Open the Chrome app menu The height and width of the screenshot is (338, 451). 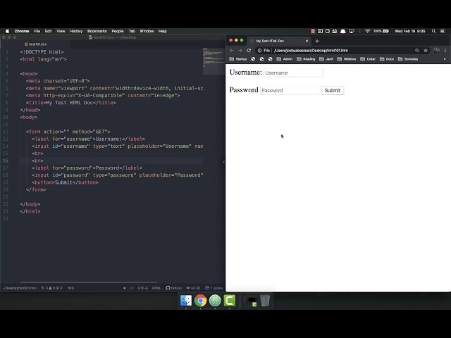coord(22,31)
